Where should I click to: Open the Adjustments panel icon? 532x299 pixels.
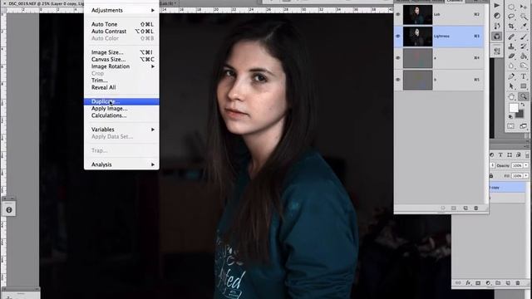tap(497, 16)
